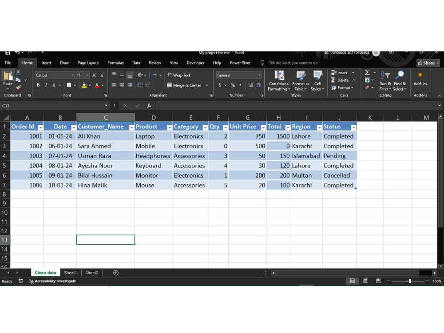Open the Calibri font name dropdown
The width and height of the screenshot is (444, 333).
pyautogui.click(x=72, y=75)
